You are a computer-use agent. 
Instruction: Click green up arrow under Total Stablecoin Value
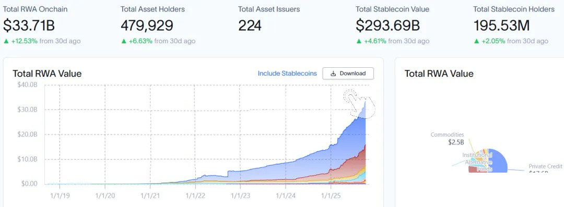[x=359, y=41]
